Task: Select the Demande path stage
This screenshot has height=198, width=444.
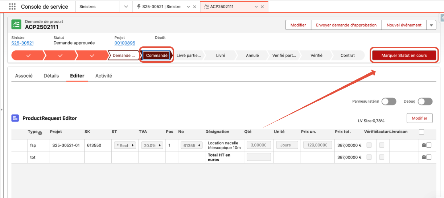Action: 124,55
